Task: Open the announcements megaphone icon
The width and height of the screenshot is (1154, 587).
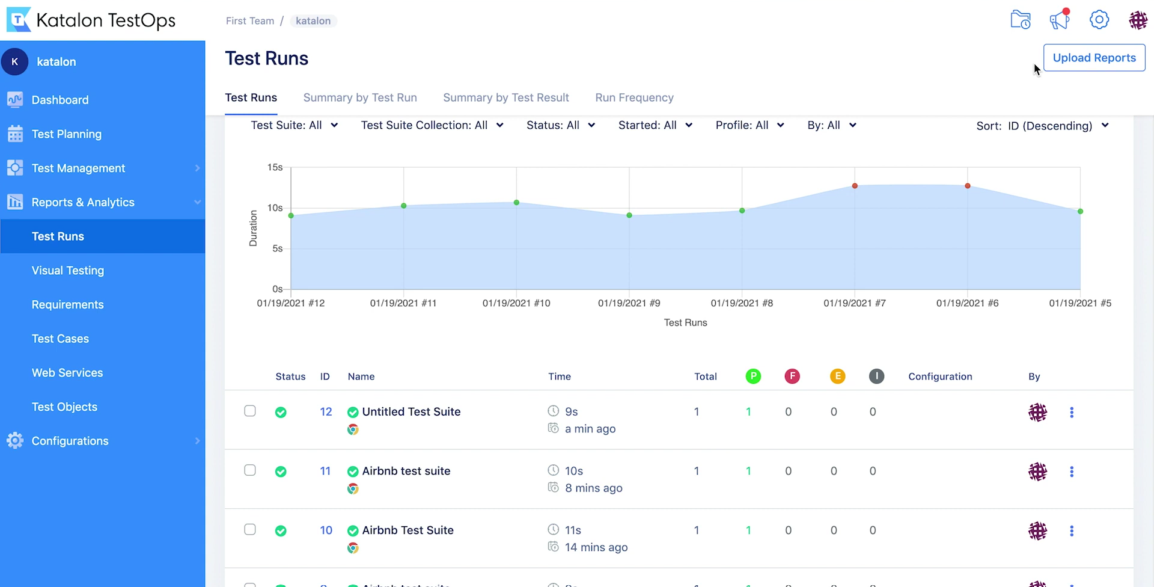Action: pos(1060,19)
